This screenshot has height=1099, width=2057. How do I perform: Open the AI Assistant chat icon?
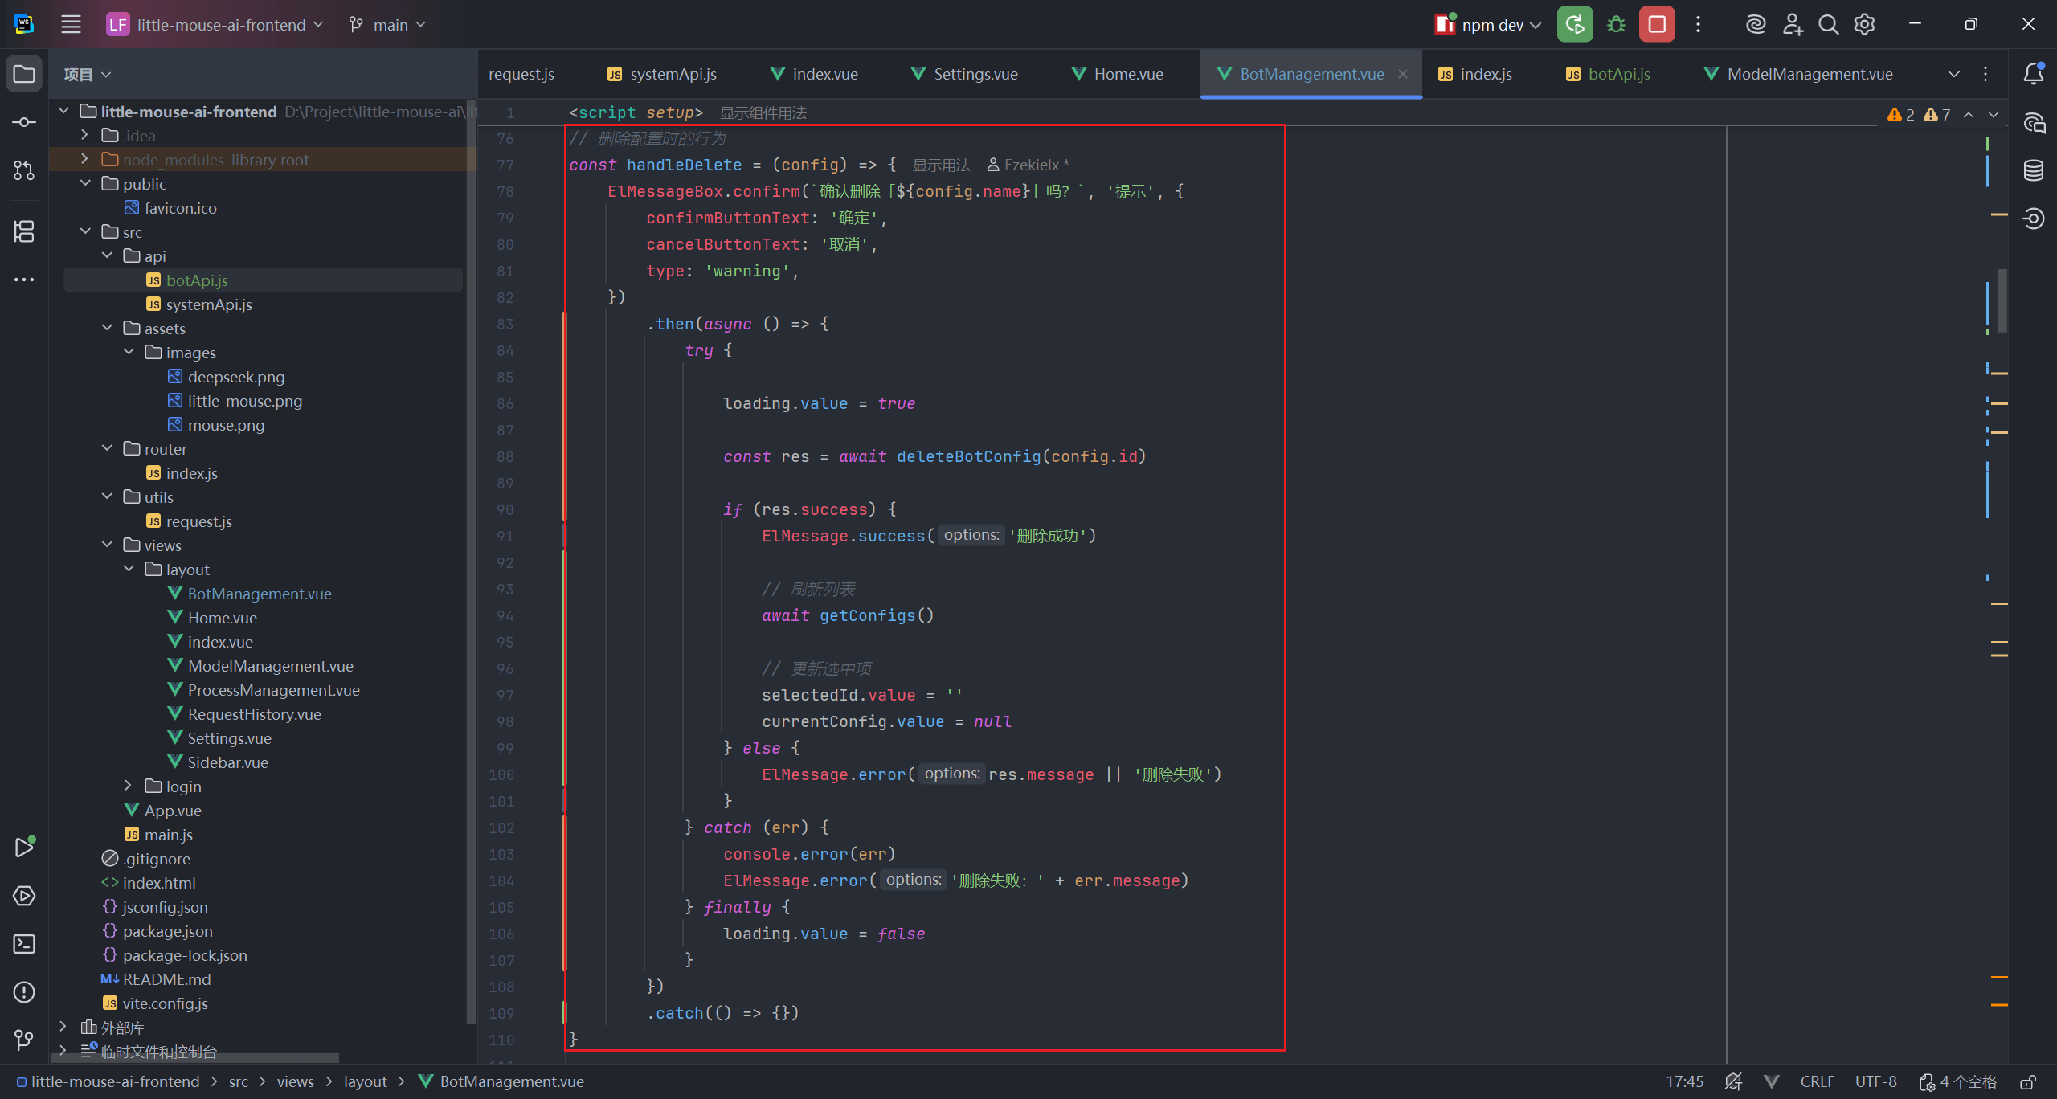coord(2034,123)
